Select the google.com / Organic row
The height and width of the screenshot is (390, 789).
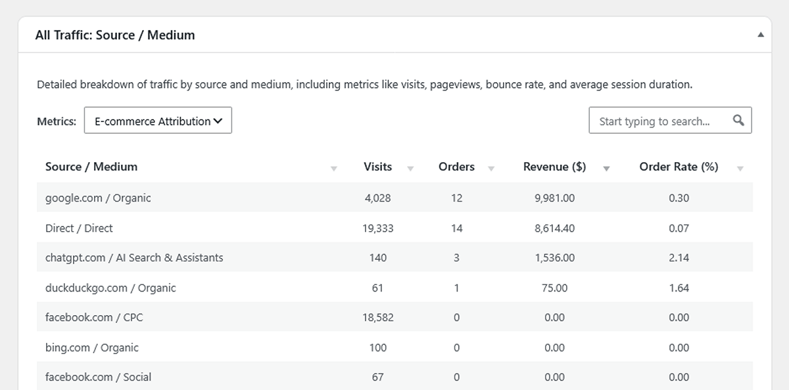(394, 198)
